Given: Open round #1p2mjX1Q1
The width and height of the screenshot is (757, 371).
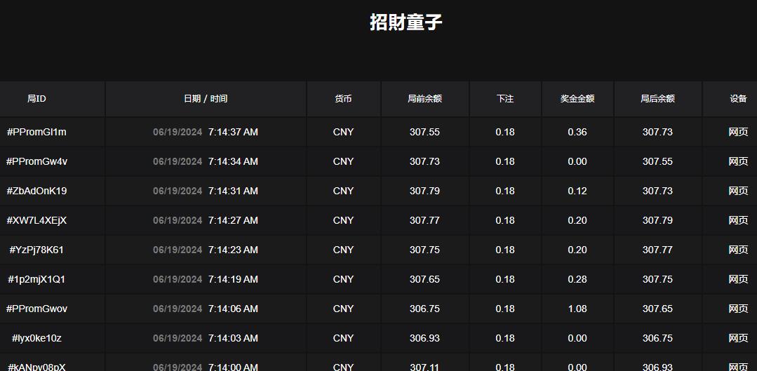Looking at the screenshot, I should click(x=36, y=279).
